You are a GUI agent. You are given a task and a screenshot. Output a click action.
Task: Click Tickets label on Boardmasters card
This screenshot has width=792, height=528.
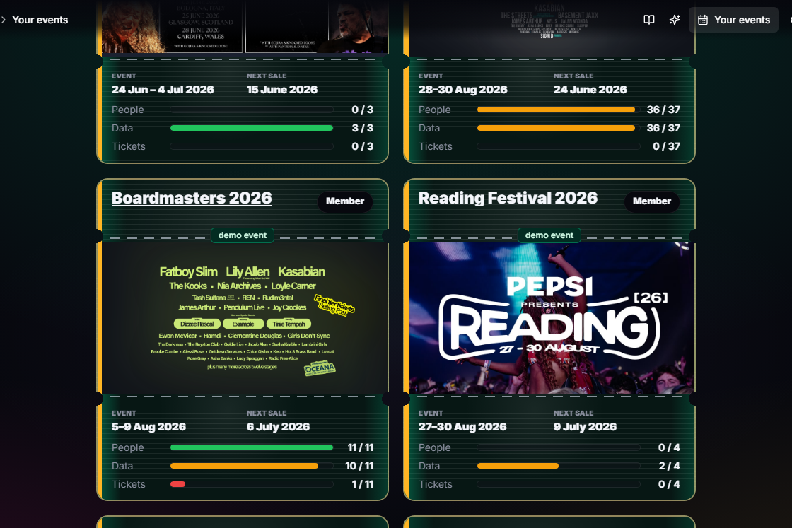(x=128, y=484)
